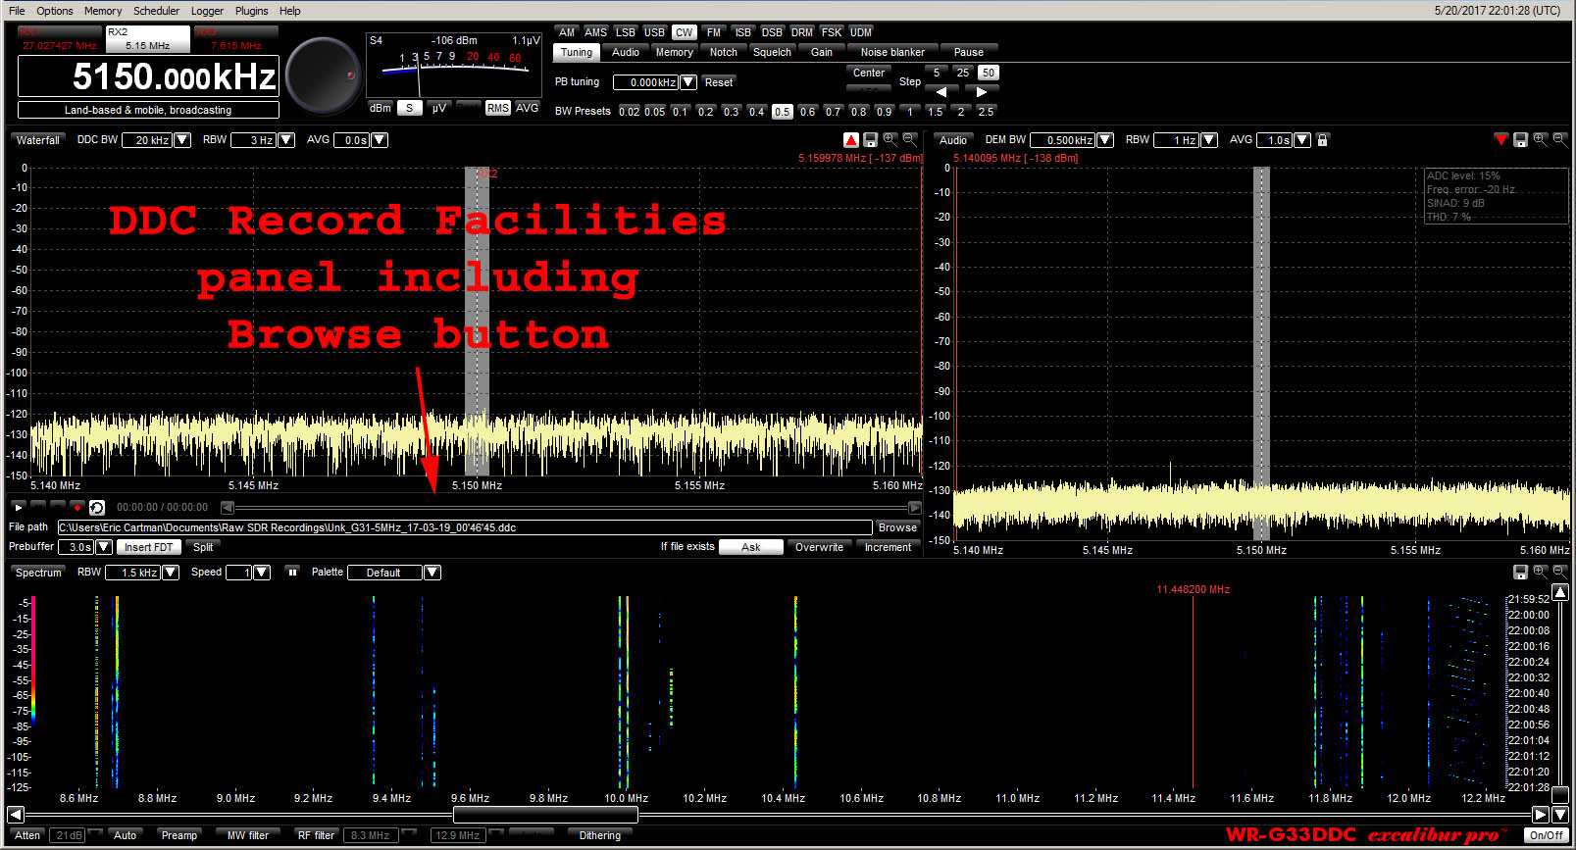
Task: Select FM demodulation mode
Action: (714, 32)
